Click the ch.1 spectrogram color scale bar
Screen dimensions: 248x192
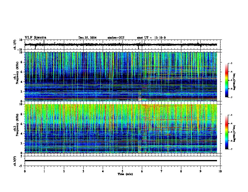[x=227, y=80]
